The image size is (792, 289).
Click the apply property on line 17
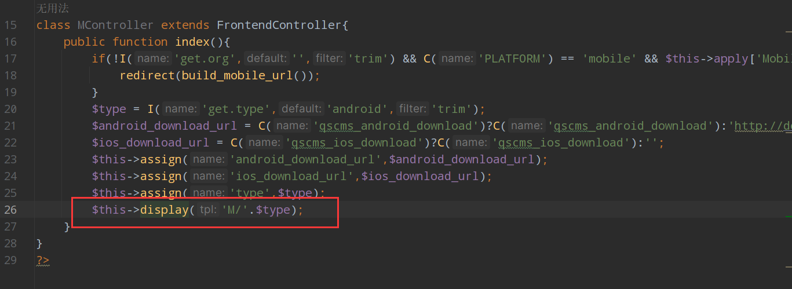point(731,58)
